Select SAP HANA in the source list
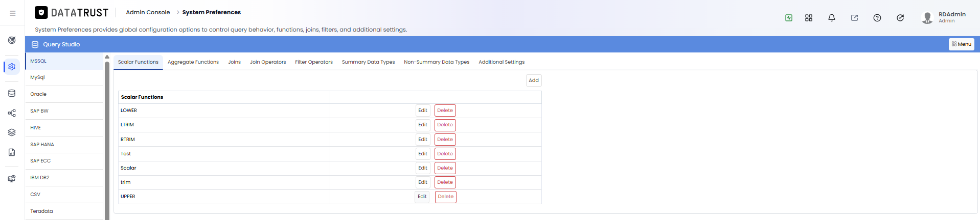Screen dimensions: 980x220 64,145
